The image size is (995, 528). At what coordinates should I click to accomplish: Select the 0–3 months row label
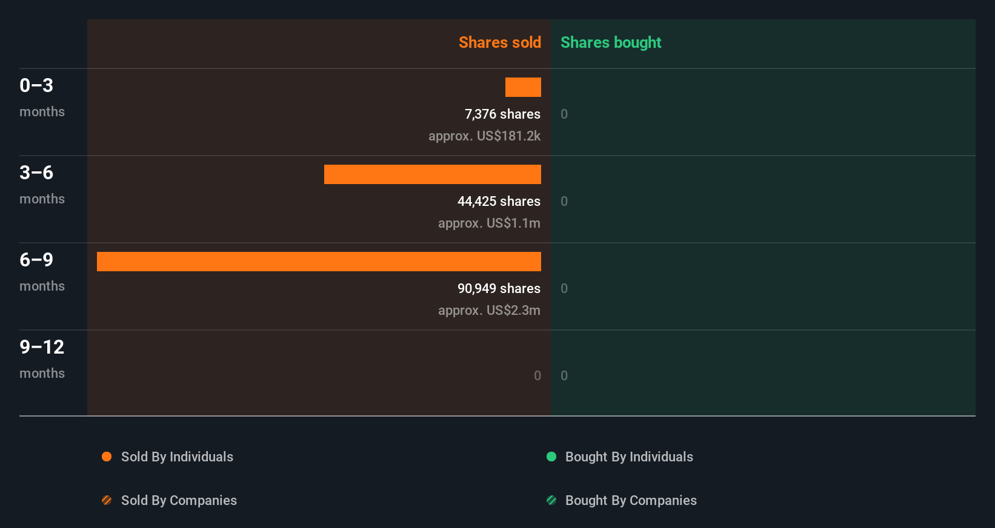coord(42,97)
